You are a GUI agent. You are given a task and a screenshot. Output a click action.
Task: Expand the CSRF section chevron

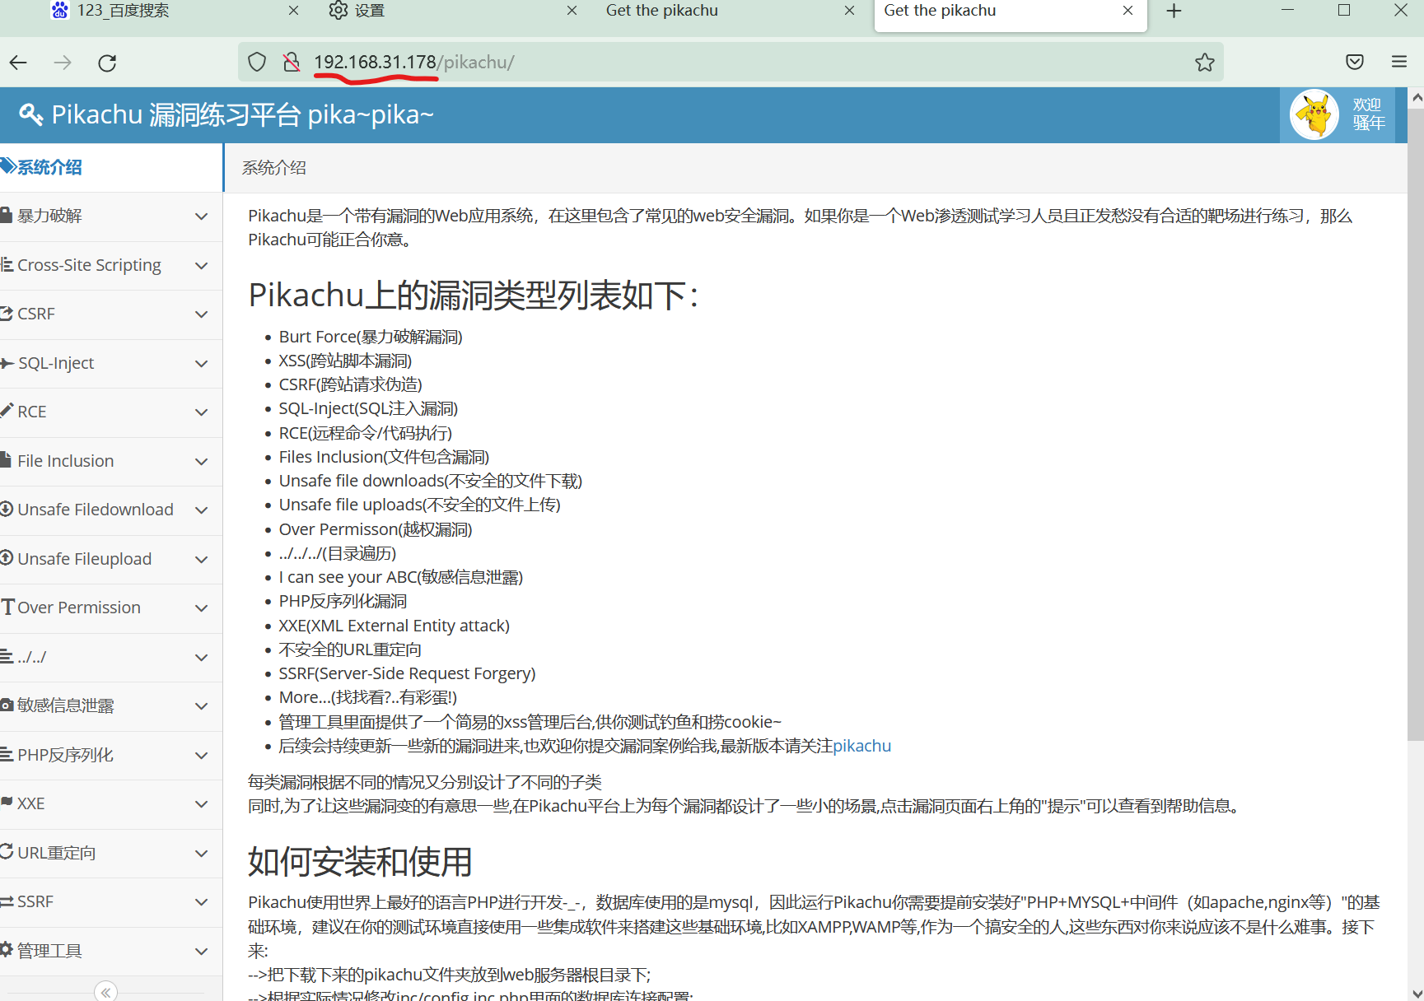tap(201, 314)
